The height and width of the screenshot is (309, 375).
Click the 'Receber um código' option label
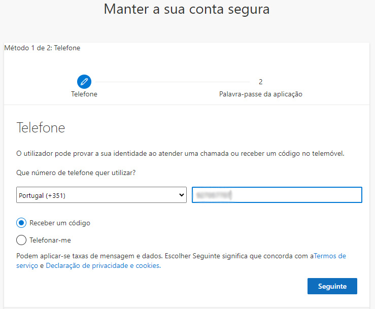coord(60,223)
